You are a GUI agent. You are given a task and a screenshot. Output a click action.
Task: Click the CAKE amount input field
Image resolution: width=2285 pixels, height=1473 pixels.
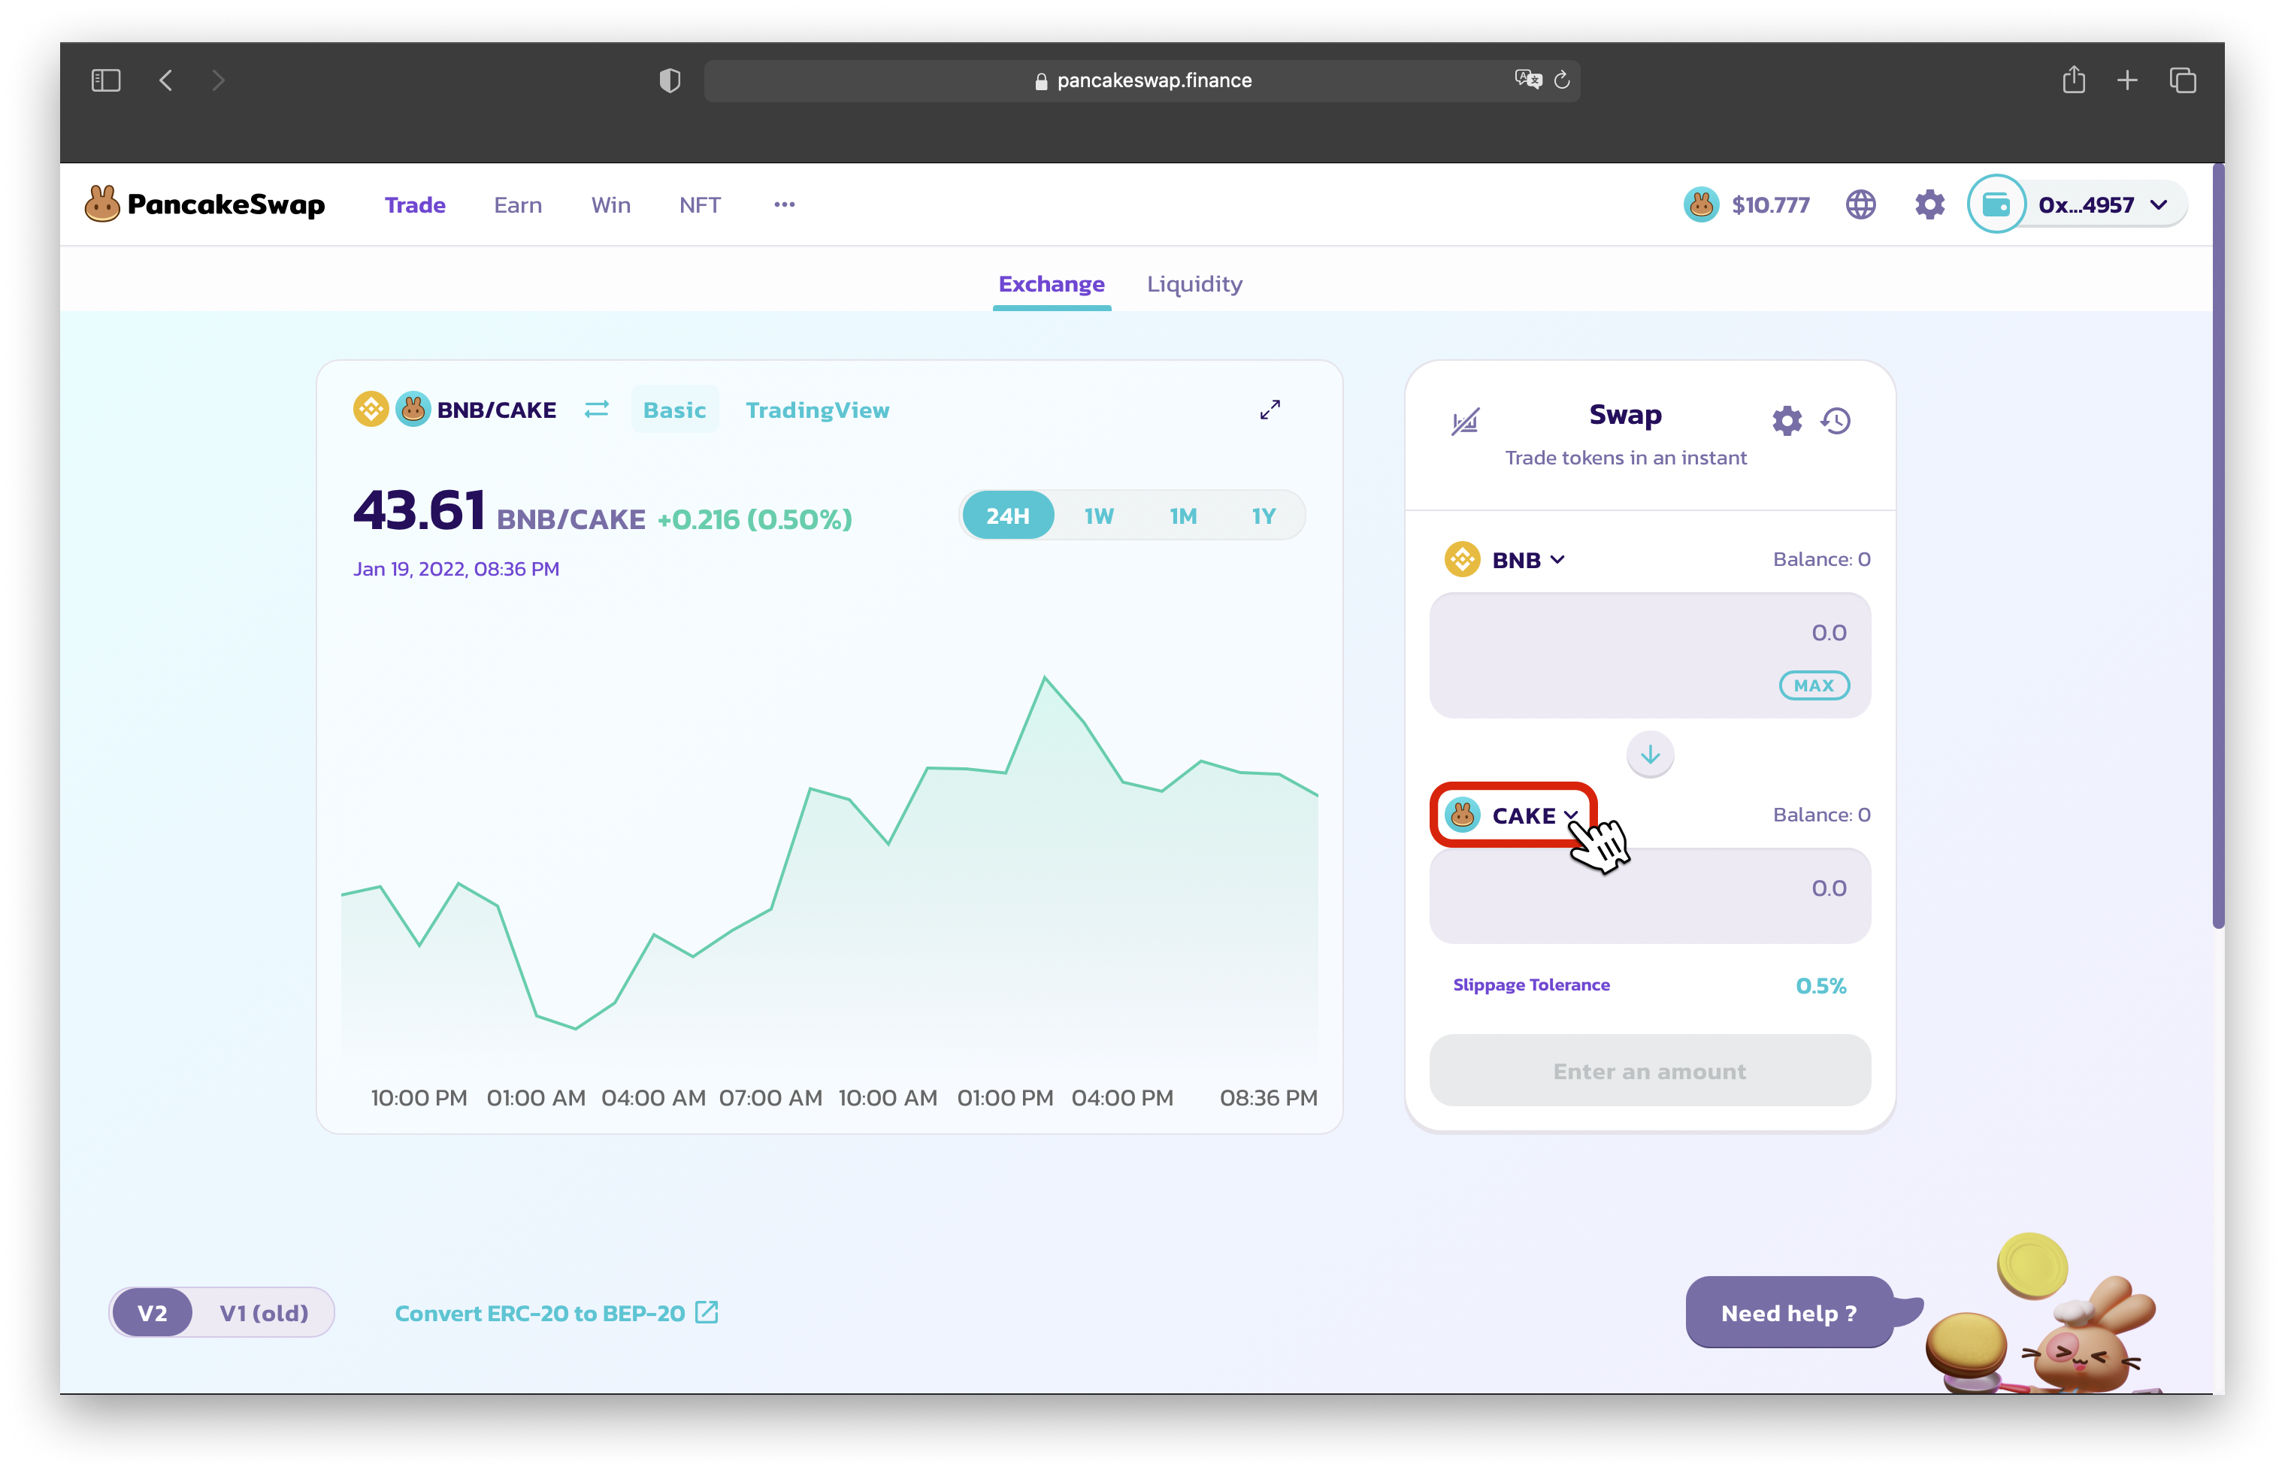point(1649,895)
